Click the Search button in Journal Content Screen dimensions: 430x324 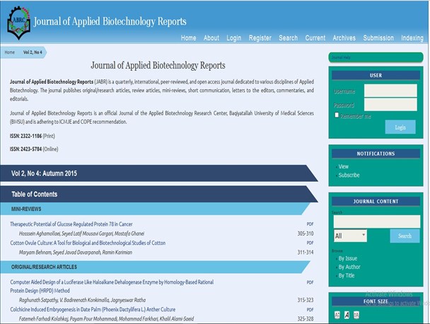[405, 236]
